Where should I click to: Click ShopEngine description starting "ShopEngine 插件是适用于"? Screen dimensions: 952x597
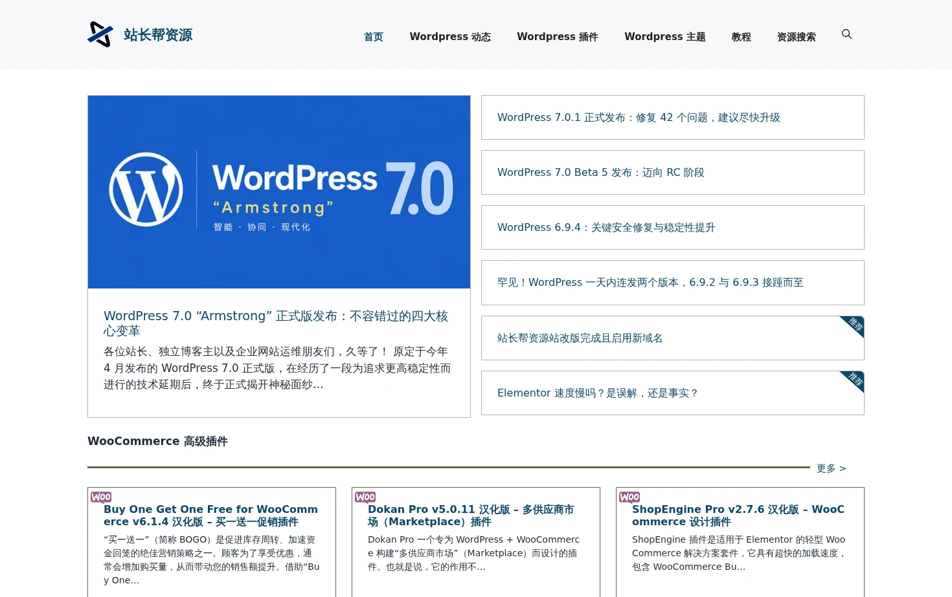click(739, 553)
